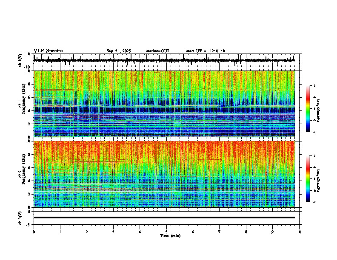The image size is (337, 260).
Task: Click the ch.1 spectrogram color bar
Action: (308, 109)
